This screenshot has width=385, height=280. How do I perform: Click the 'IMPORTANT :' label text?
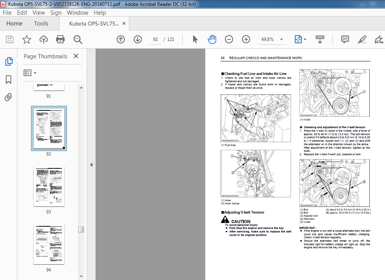click(308, 228)
